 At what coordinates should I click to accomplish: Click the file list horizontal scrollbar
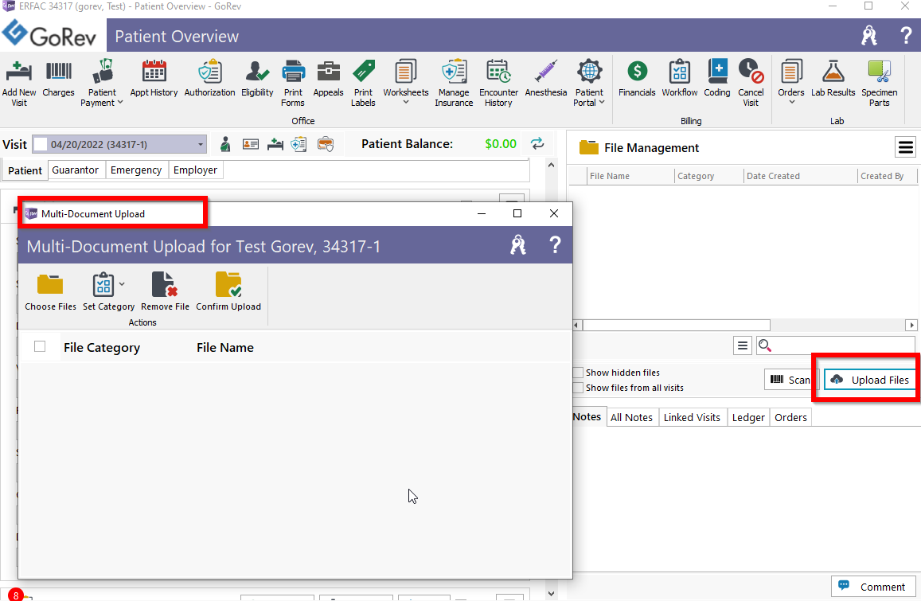[x=676, y=325]
